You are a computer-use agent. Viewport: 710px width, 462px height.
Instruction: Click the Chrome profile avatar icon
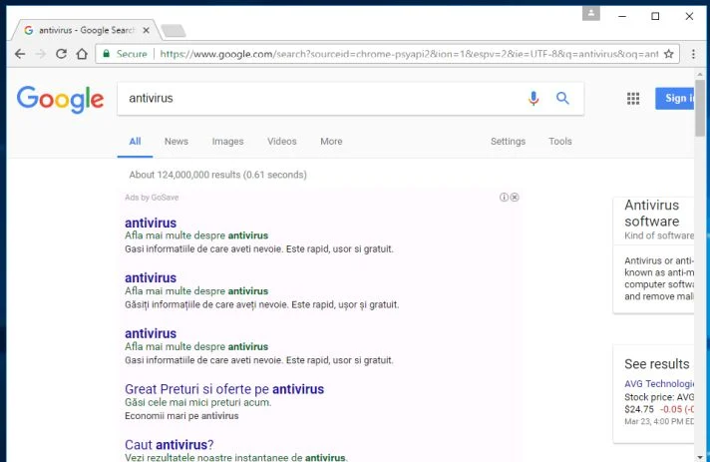(591, 13)
